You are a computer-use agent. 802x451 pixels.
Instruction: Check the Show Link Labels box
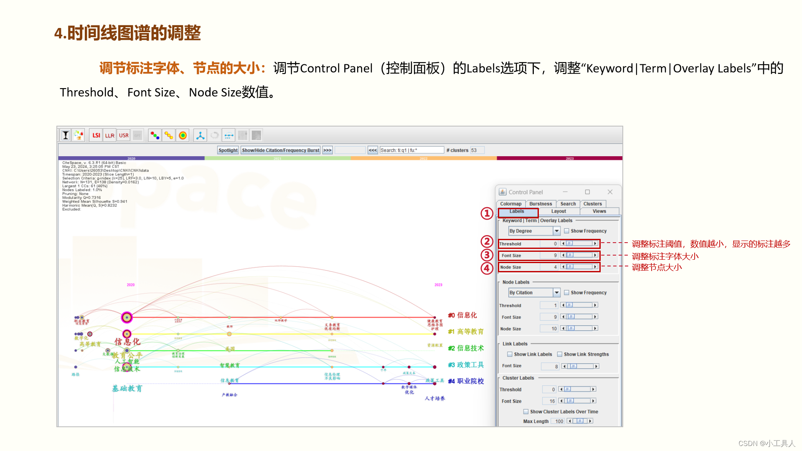pyautogui.click(x=510, y=354)
